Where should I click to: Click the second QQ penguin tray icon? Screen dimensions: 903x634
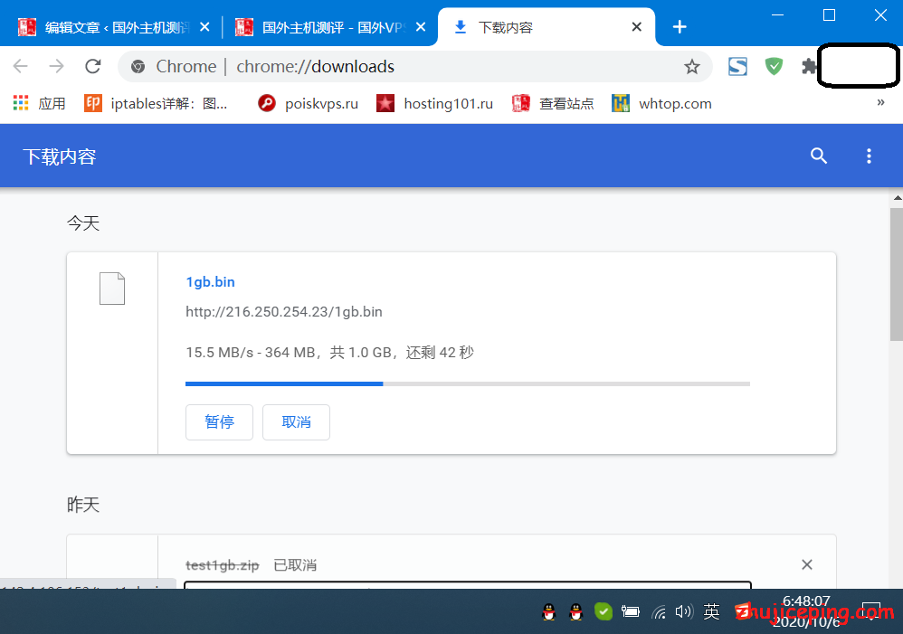click(575, 611)
